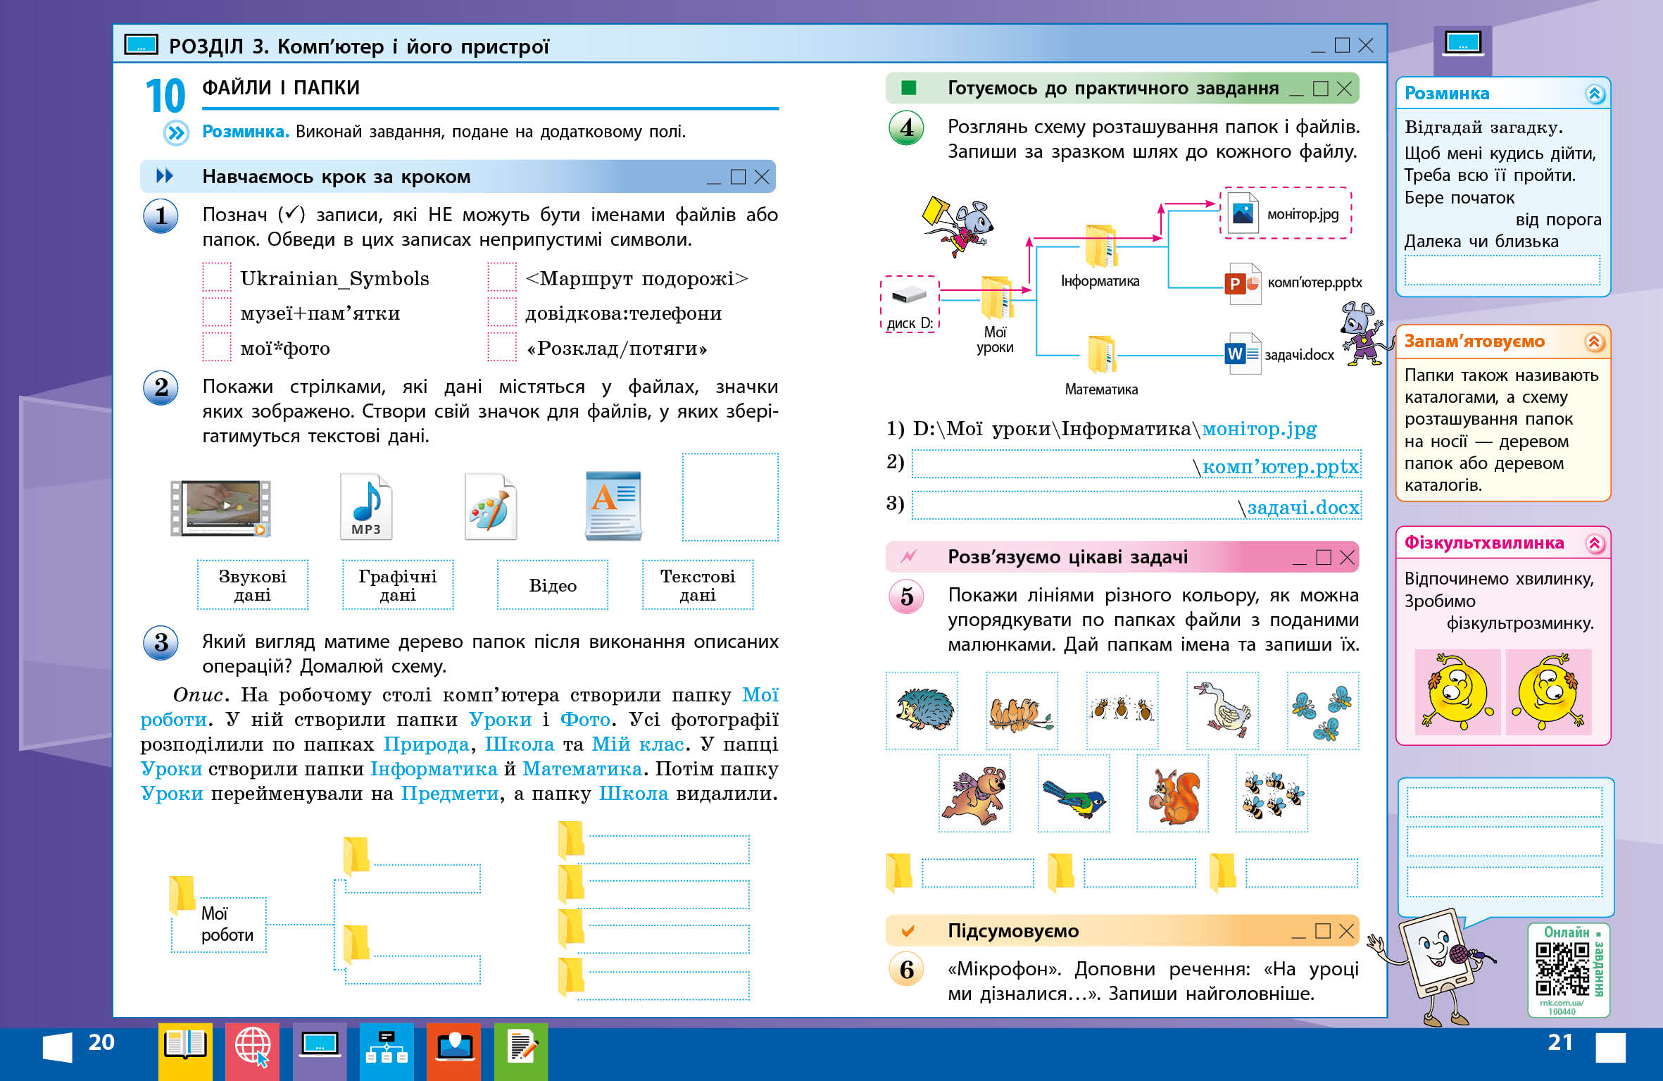This screenshot has width=1663, height=1081.
Task: Click the orange laptop with shield icon
Action: coord(454,1046)
